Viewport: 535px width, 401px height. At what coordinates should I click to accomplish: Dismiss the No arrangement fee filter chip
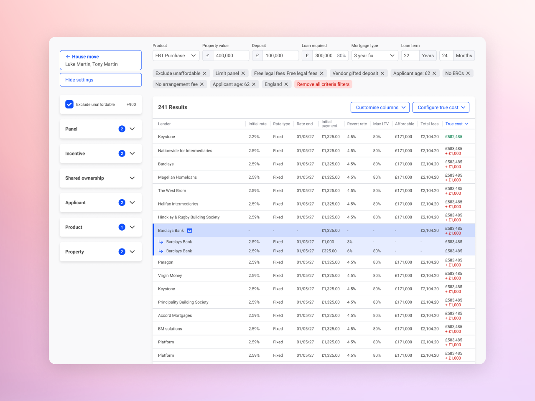[202, 84]
